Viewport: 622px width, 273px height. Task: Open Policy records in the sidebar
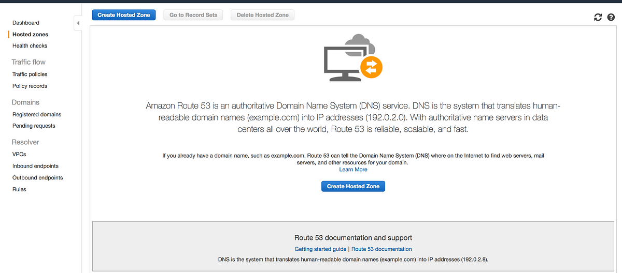pyautogui.click(x=30, y=86)
